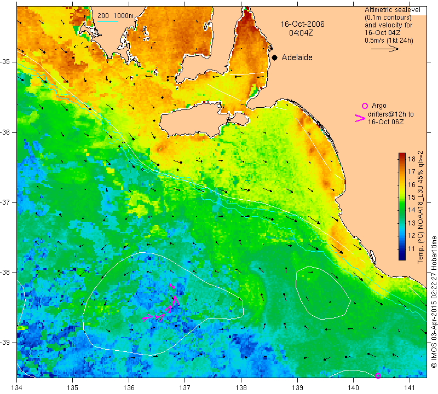Click the magenta drifter track near 136.8E 38.4S

click(176, 301)
